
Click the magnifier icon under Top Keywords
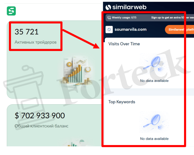[154, 122]
